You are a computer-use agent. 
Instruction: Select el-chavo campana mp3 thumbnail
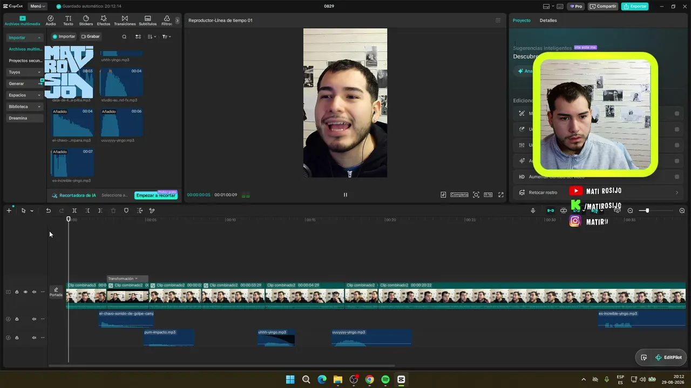point(72,122)
